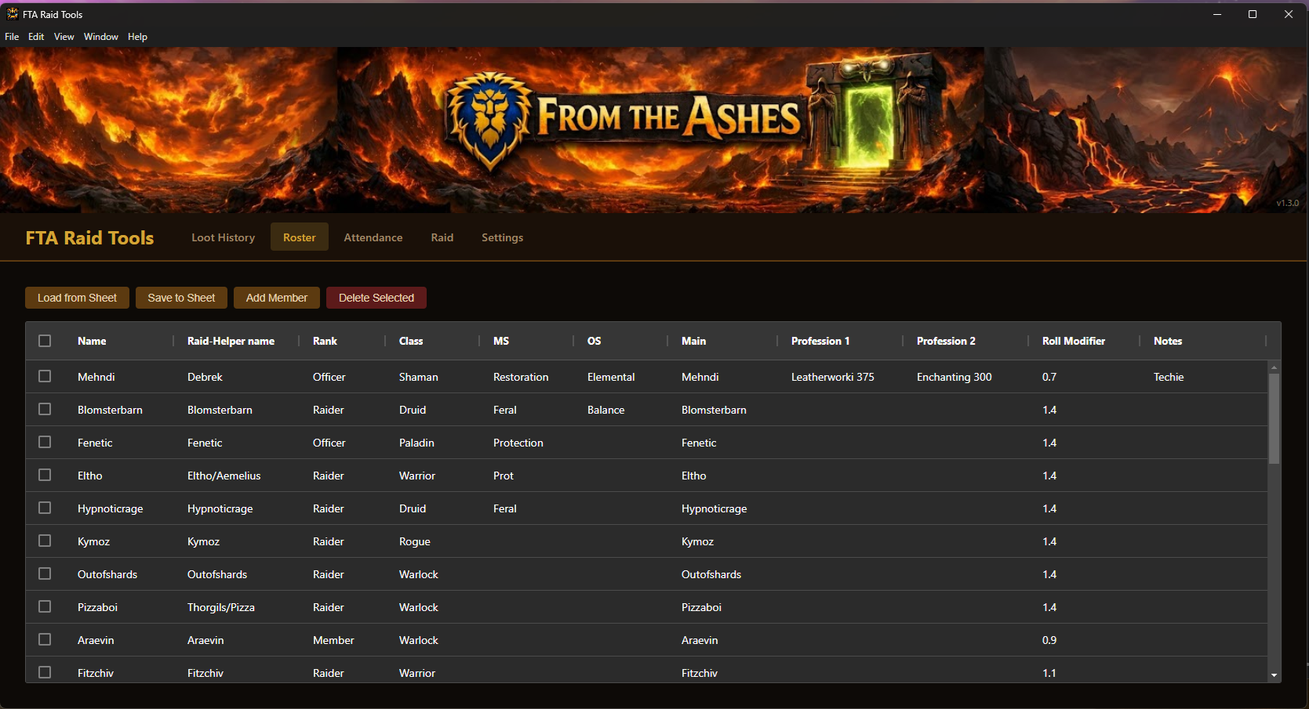Viewport: 1309px width, 709px height.
Task: Click the Delete Selected button
Action: coord(376,298)
